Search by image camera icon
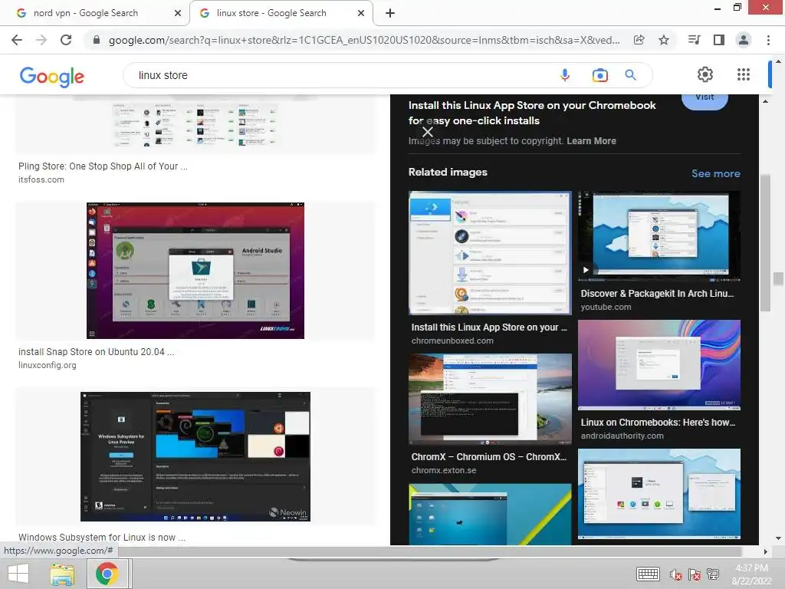 (599, 75)
